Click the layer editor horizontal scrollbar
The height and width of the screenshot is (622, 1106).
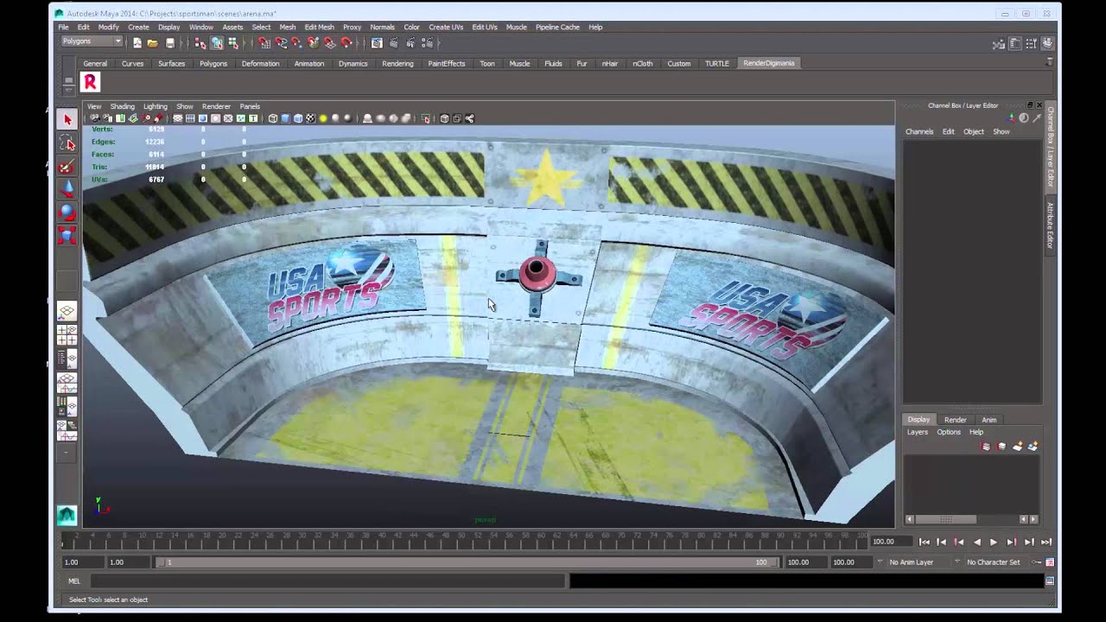(946, 519)
